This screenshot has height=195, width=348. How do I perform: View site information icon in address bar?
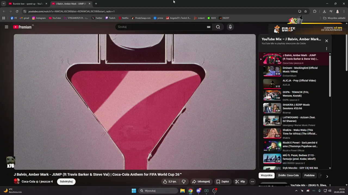point(25,11)
